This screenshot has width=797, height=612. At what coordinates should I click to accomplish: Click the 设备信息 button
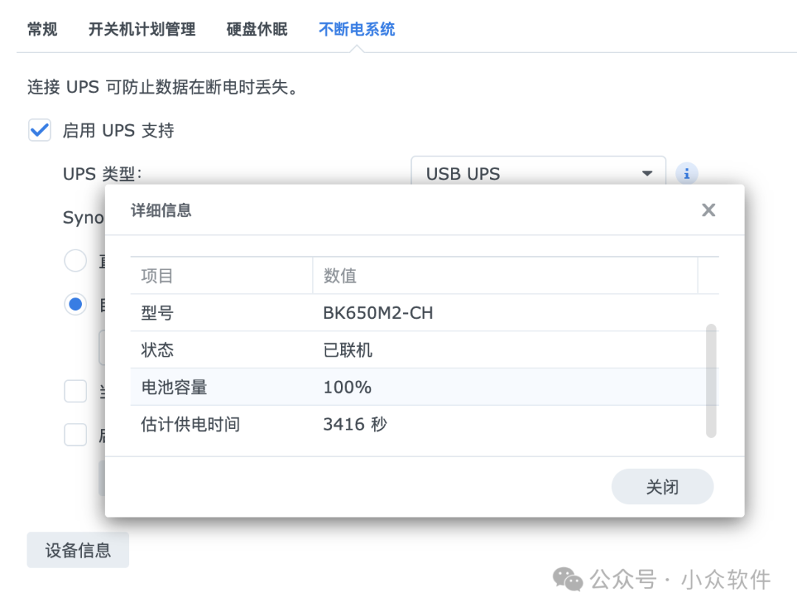[x=77, y=549]
